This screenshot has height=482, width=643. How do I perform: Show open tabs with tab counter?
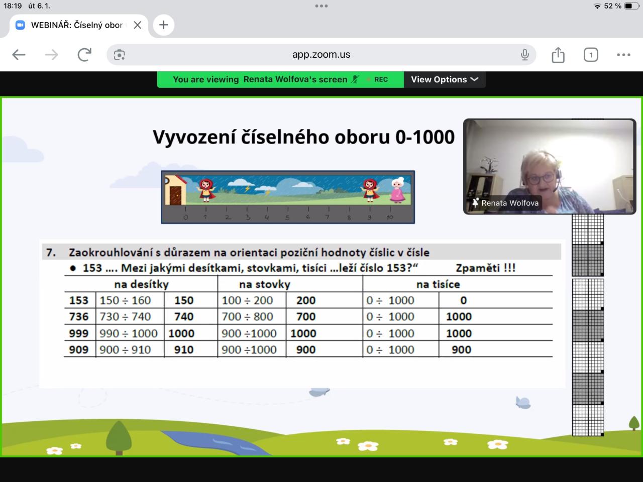coord(591,55)
